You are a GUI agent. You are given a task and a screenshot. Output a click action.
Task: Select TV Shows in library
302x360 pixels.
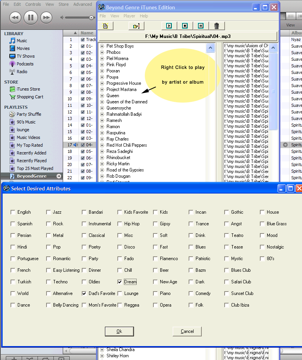click(26, 56)
